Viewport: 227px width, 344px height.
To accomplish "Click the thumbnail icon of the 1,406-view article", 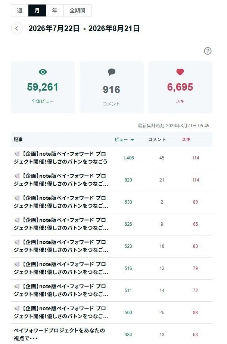I will [17, 154].
